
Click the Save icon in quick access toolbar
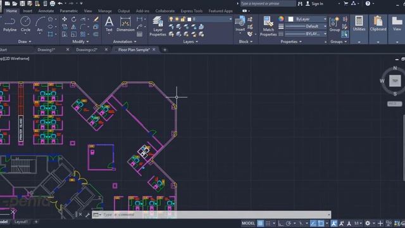23,3
